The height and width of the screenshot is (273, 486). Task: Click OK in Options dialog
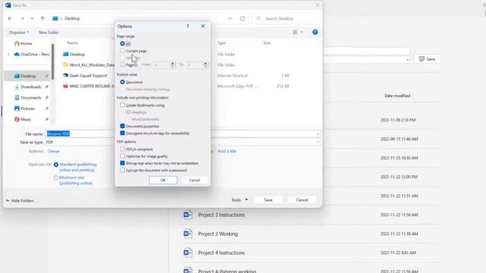(163, 180)
